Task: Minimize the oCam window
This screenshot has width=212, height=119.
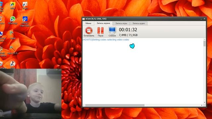Action: 201,19
